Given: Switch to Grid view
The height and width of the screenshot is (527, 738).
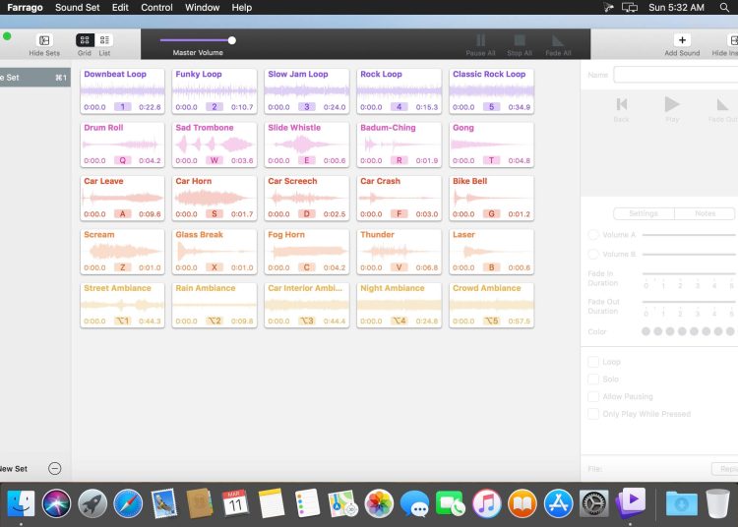Looking at the screenshot, I should click(x=85, y=40).
